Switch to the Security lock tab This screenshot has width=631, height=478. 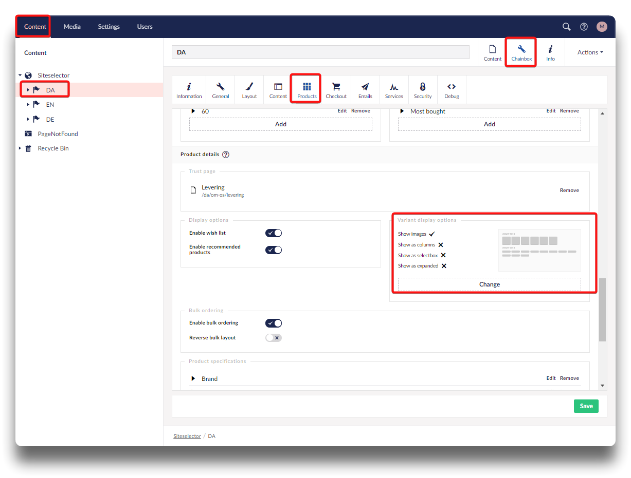click(423, 90)
